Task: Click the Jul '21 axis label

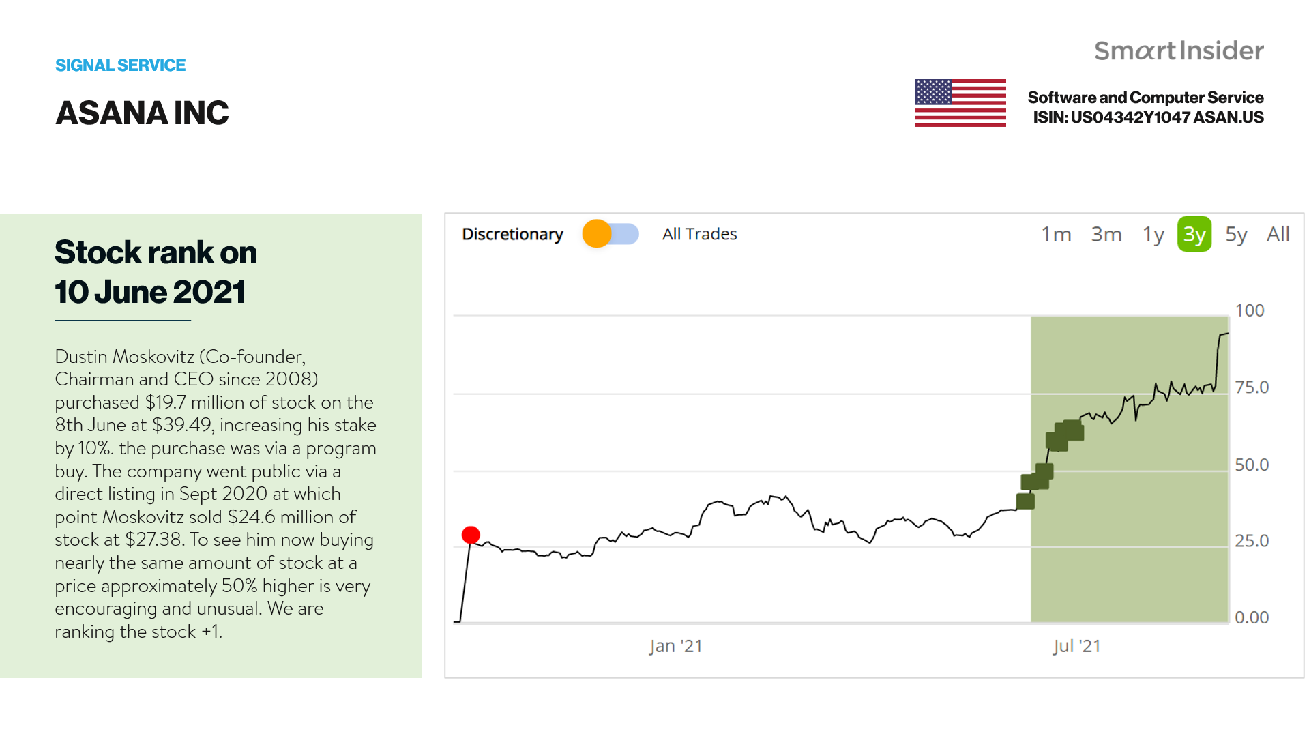Action: point(1076,646)
